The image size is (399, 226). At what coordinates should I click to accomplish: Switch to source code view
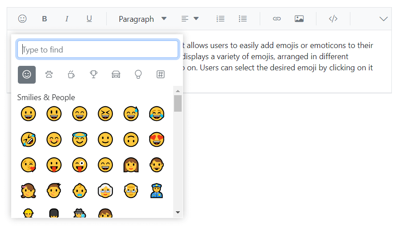tap(333, 19)
